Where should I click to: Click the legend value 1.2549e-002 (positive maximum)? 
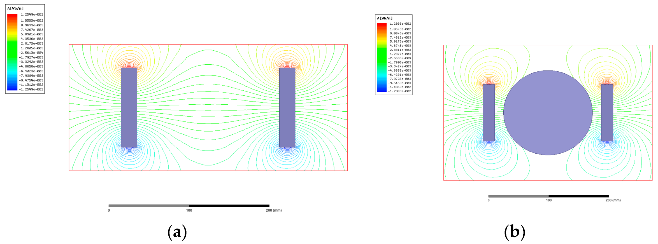pos(32,15)
